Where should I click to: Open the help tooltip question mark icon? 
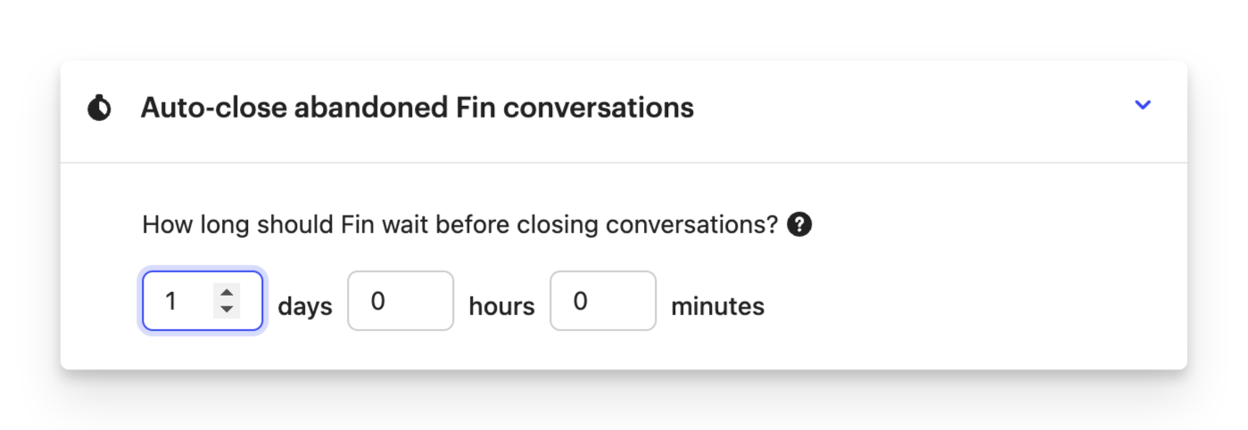point(799,224)
